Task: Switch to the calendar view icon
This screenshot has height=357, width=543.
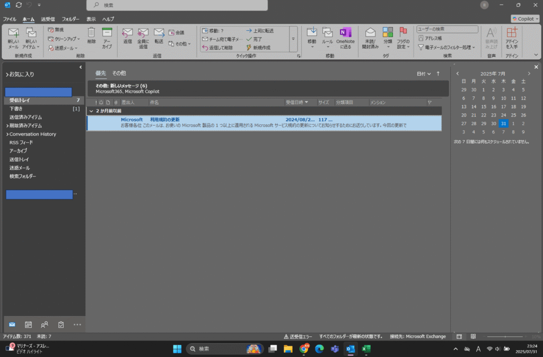Action: 29,325
